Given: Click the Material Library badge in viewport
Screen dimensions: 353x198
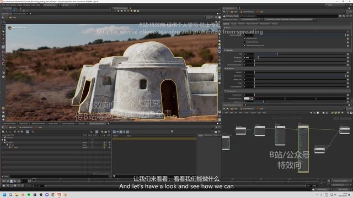Looking at the screenshot, I should tap(18, 28).
